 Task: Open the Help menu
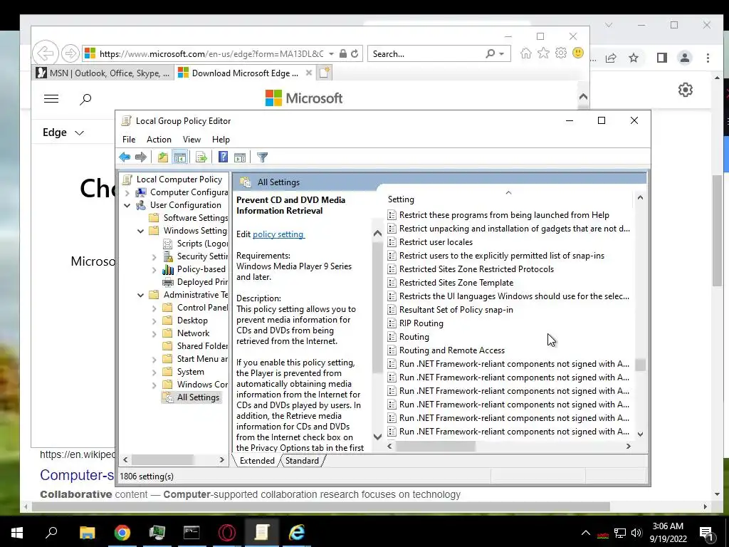(221, 140)
